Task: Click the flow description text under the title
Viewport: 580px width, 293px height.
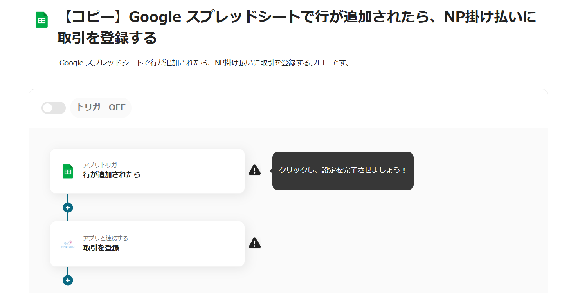Action: pos(205,63)
